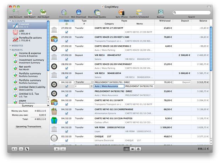Click the Backup toolbar icon

pos(160,12)
